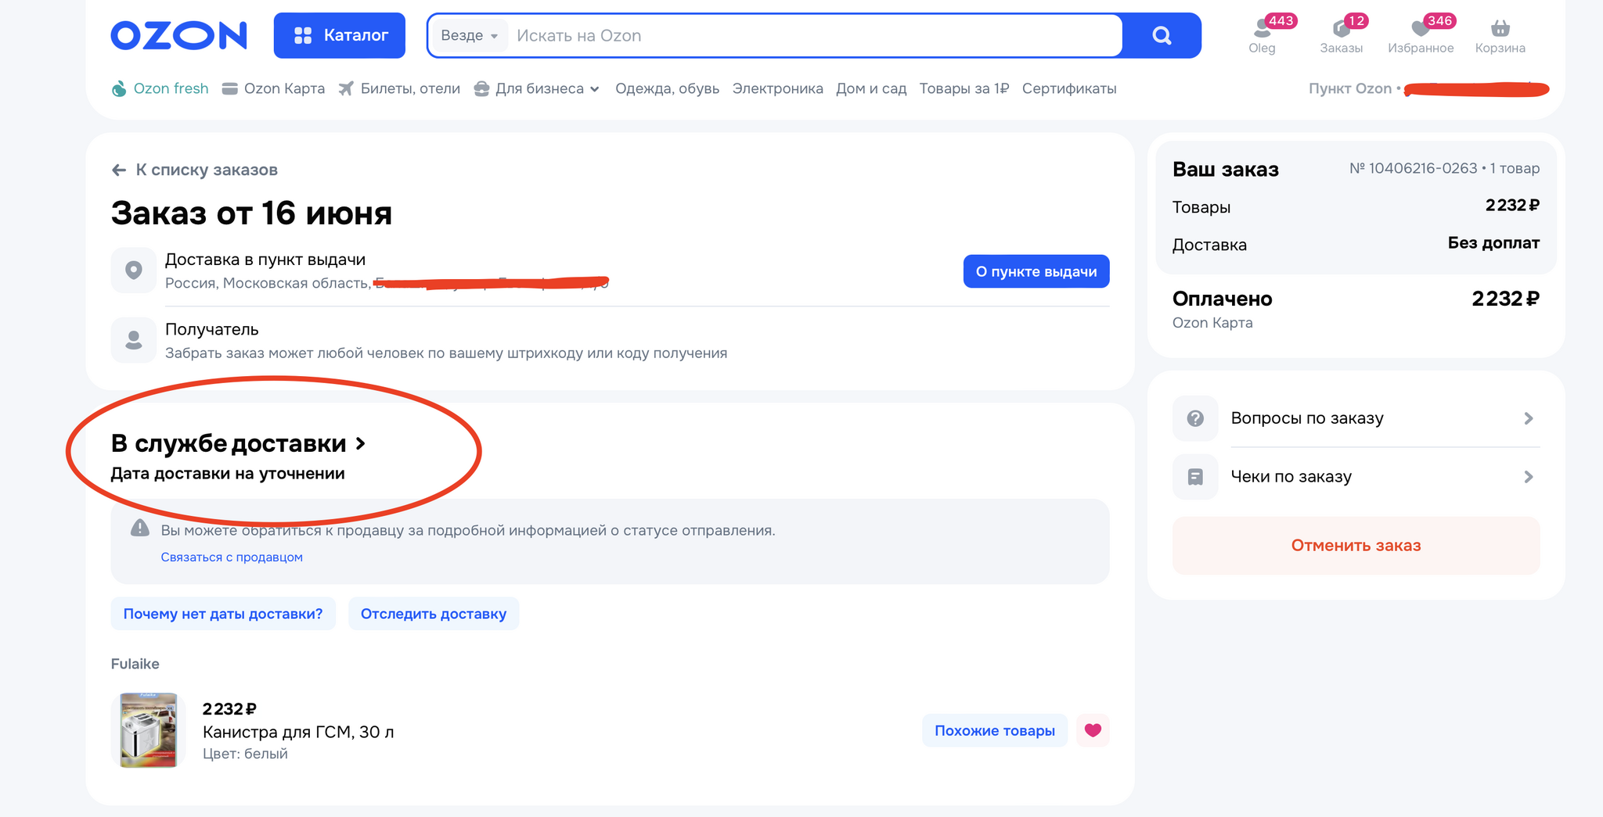This screenshot has height=817, width=1603.
Task: Open the Fulaike seller name
Action: point(135,664)
